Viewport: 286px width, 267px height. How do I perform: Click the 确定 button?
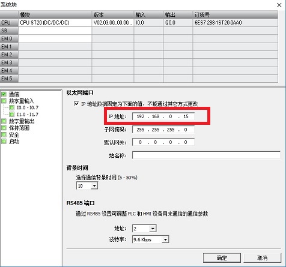click(222, 258)
